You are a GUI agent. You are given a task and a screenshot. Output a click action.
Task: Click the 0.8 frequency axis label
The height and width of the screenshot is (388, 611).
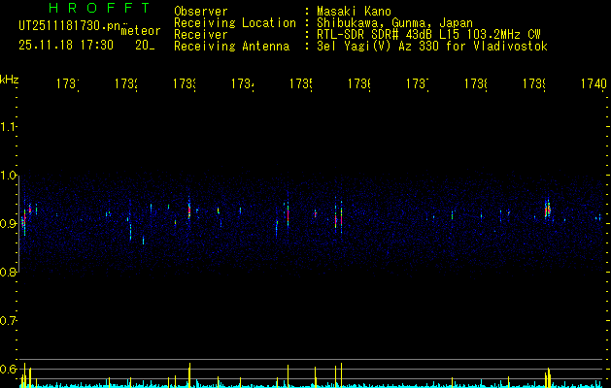coord(8,272)
